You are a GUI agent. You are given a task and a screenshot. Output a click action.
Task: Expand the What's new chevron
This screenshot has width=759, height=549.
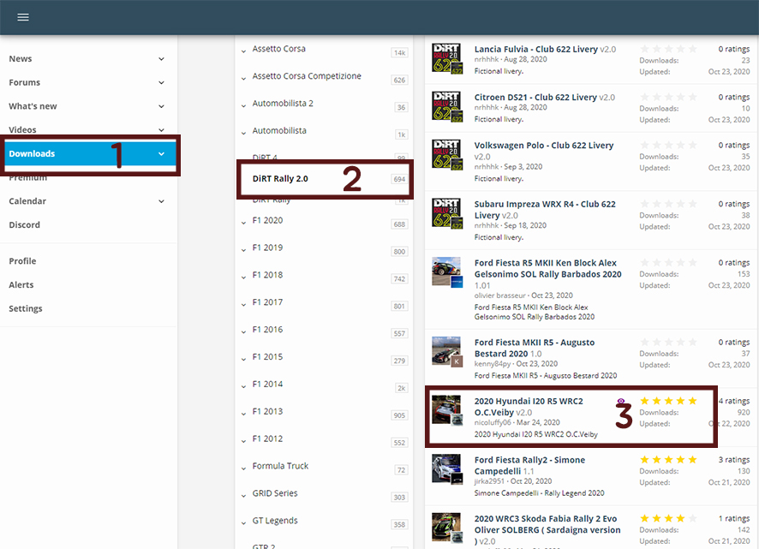161,106
